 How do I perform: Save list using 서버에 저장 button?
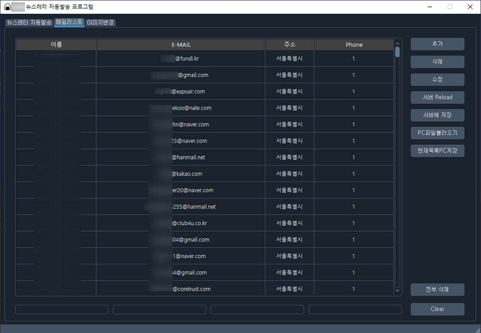[437, 115]
